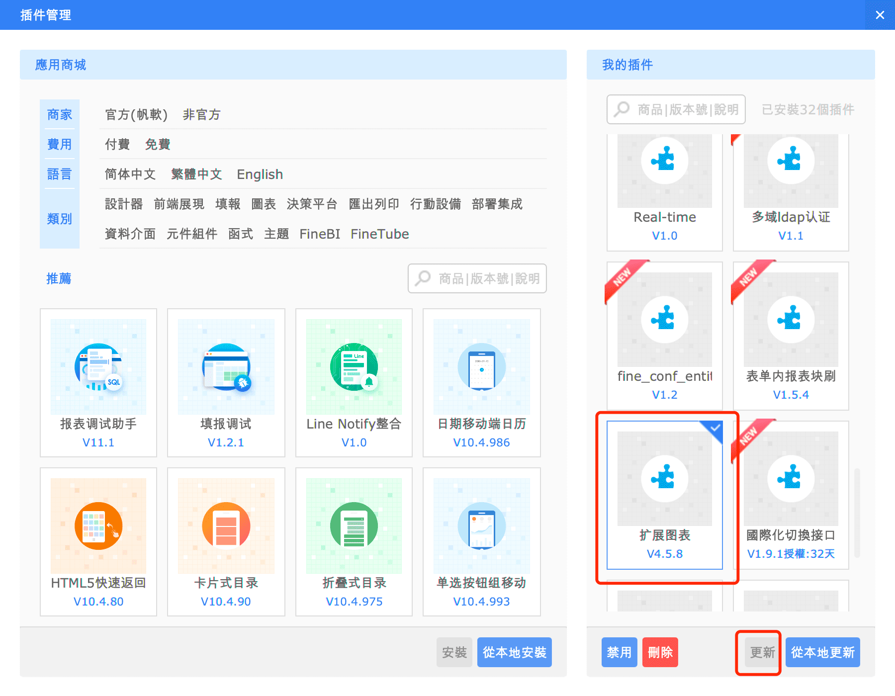Select the Real-time installed plugin icon
The image size is (895, 696).
tap(665, 171)
